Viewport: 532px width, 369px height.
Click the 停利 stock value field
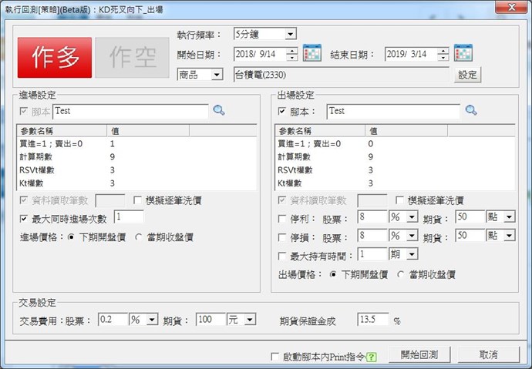(372, 217)
